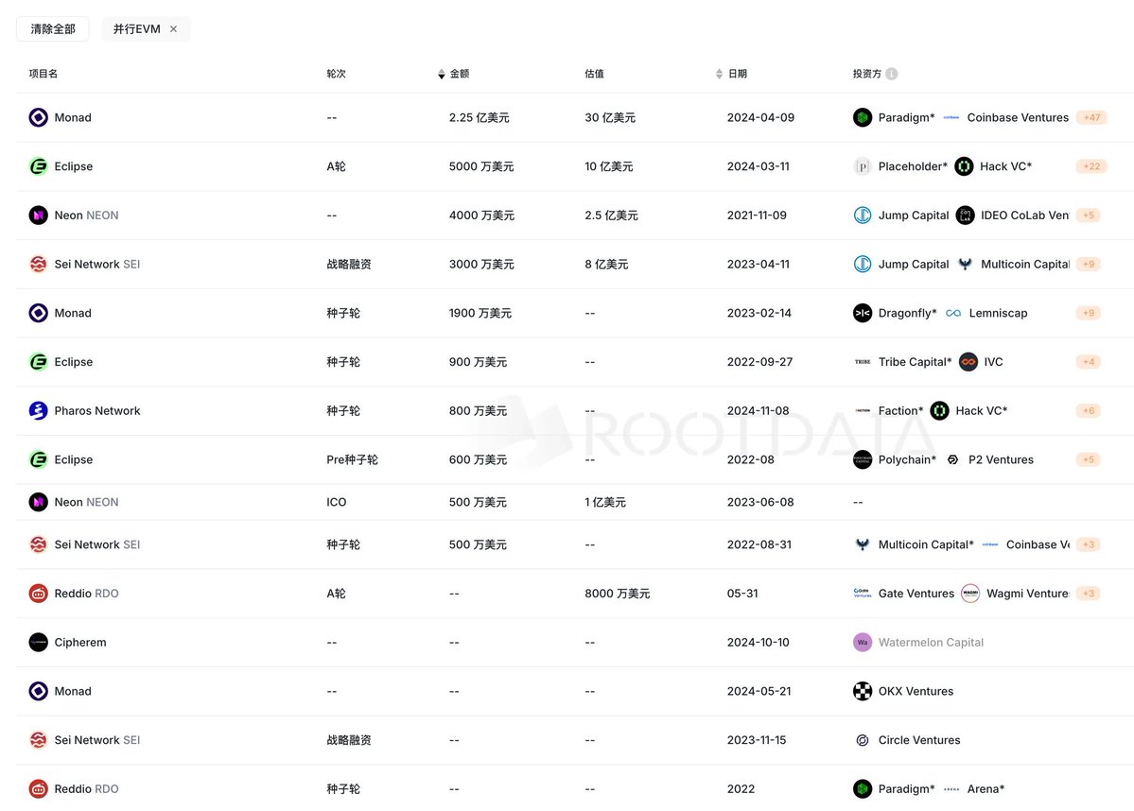Screen dimensions: 1134x811
Task: Remove the 并行EVM filter tag
Action: pyautogui.click(x=174, y=29)
